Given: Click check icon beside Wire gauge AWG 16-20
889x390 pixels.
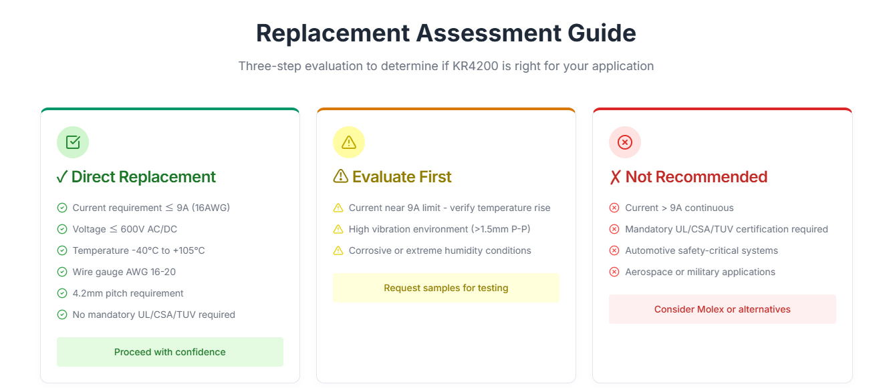Looking at the screenshot, I should click(x=62, y=272).
